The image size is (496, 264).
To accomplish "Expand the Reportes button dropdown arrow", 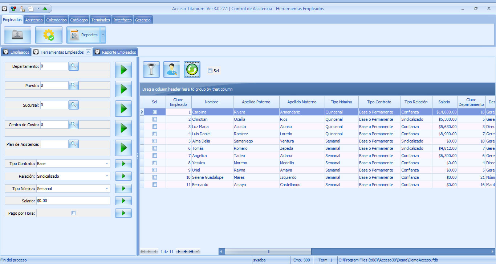I will point(103,35).
